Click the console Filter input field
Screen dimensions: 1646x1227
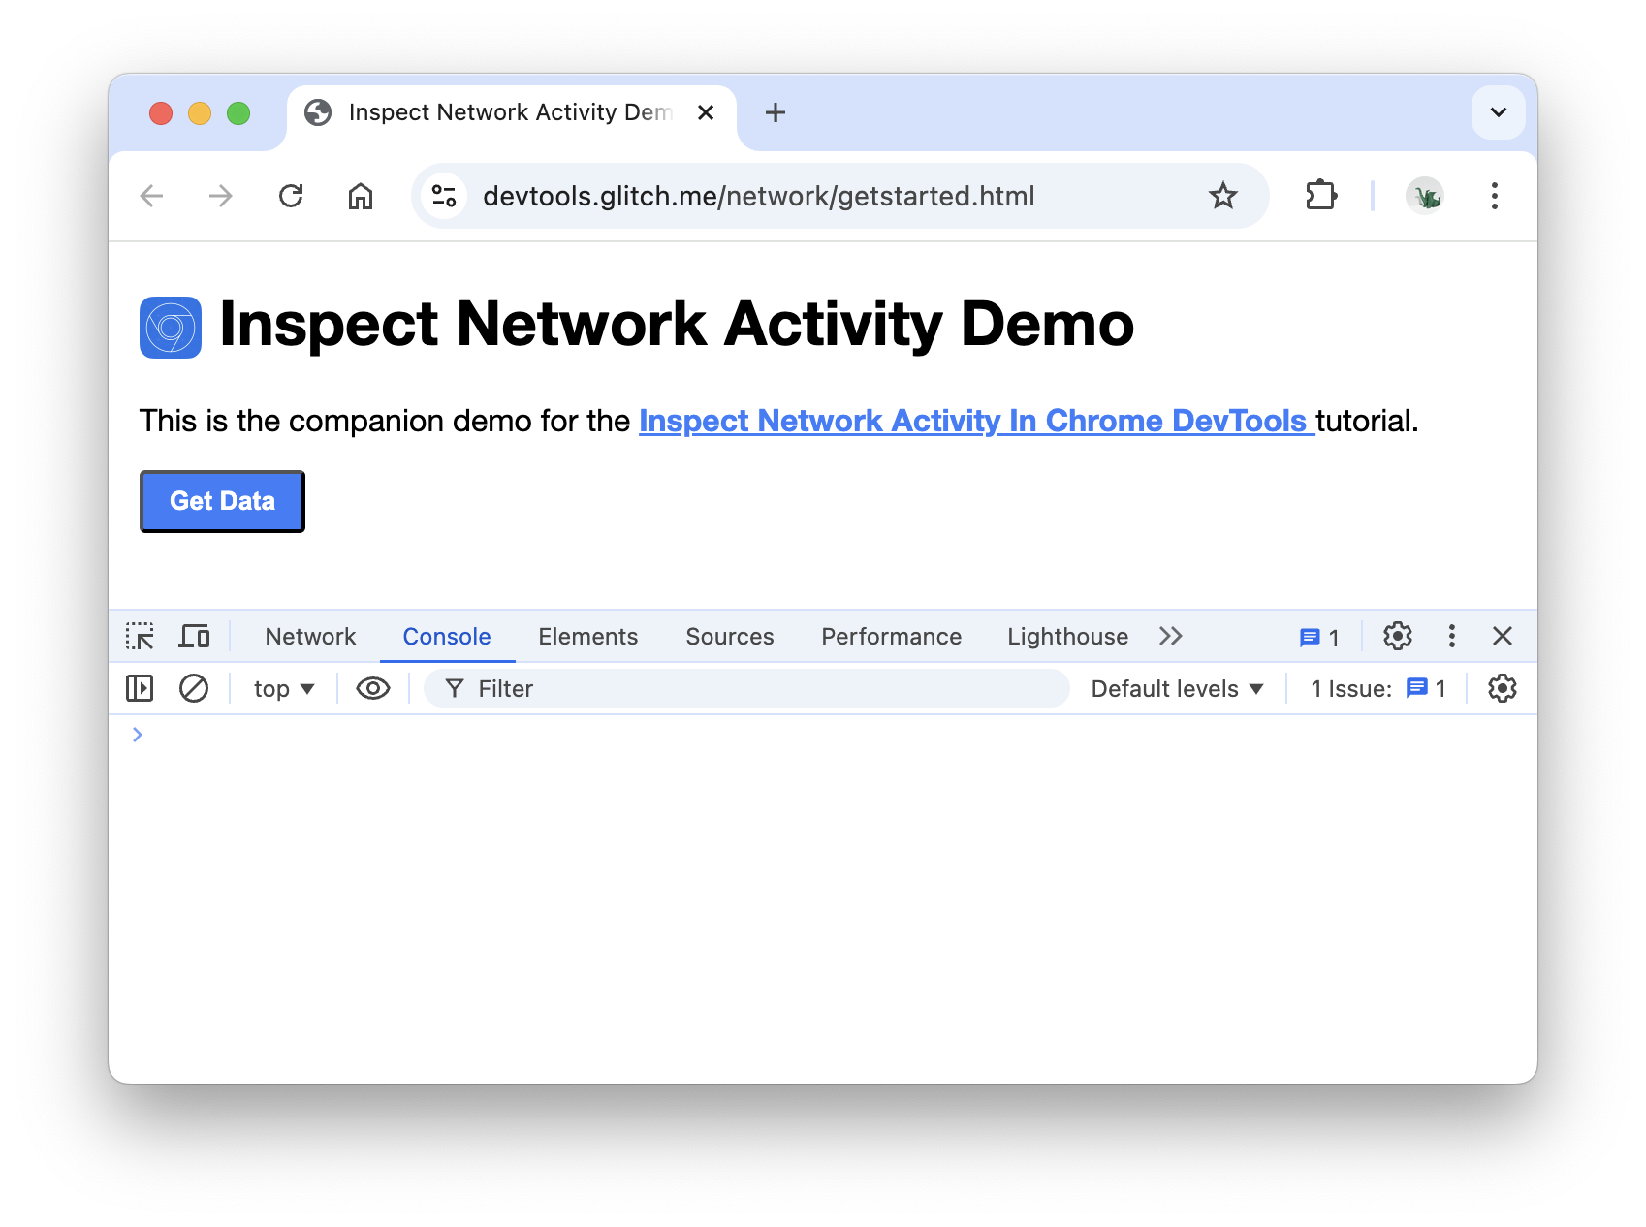pos(679,688)
